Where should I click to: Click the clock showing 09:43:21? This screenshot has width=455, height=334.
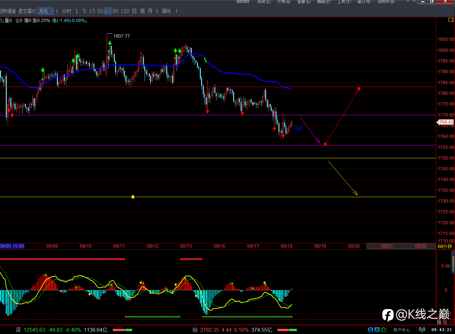click(x=442, y=330)
